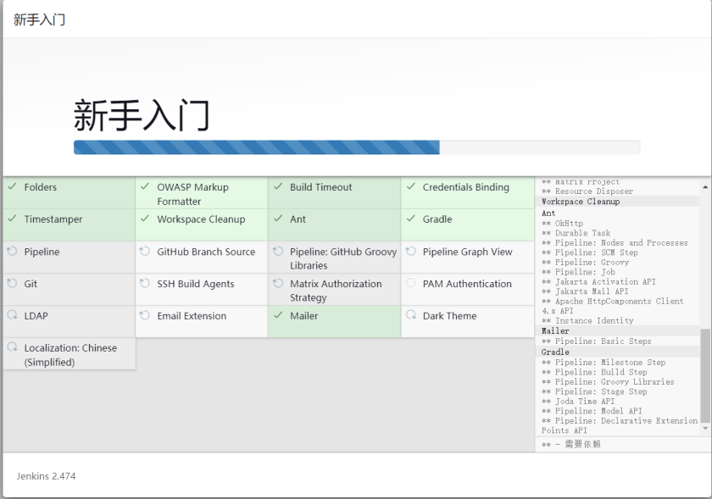
Task: Click the install log scroll-down arrow
Action: pos(704,428)
